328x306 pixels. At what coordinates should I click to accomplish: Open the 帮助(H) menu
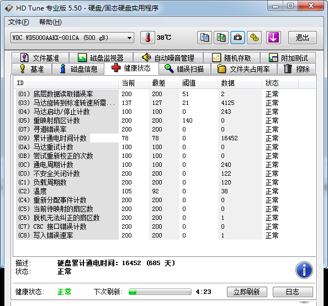click(50, 22)
